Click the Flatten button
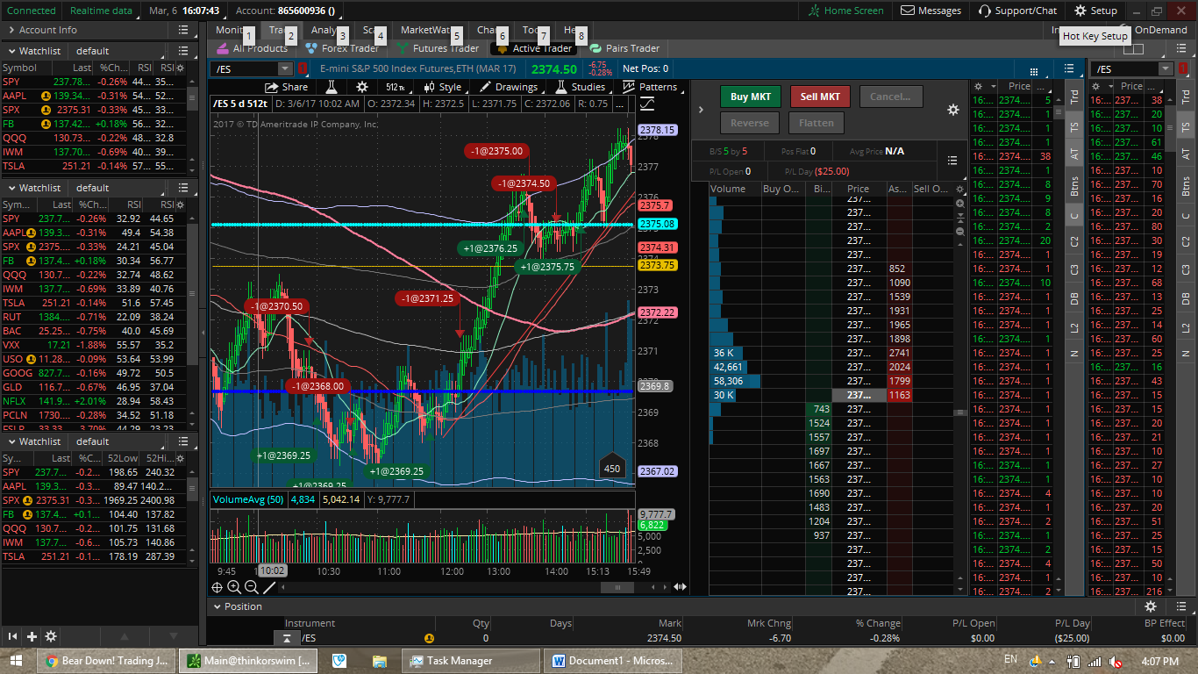 [816, 123]
